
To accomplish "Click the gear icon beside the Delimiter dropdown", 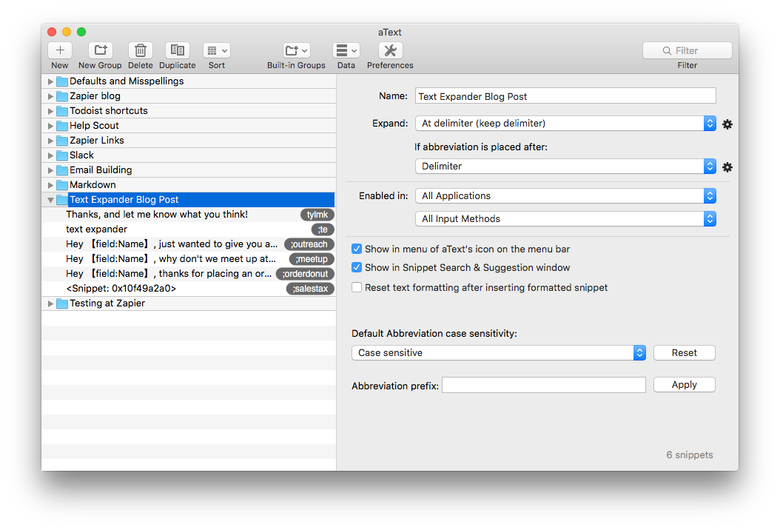I will (727, 167).
